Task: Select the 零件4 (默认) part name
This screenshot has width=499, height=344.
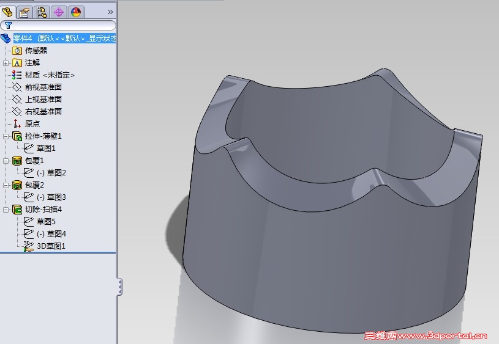Action: [65, 38]
